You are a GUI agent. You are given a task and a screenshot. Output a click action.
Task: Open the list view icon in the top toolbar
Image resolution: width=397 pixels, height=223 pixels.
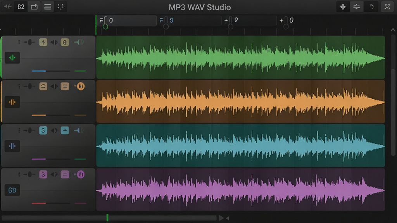click(x=48, y=7)
